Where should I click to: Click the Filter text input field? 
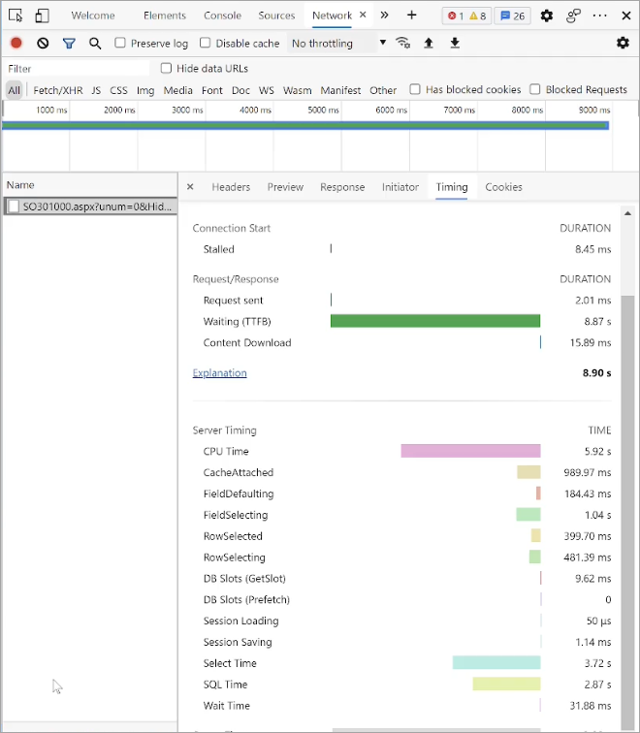coord(78,68)
